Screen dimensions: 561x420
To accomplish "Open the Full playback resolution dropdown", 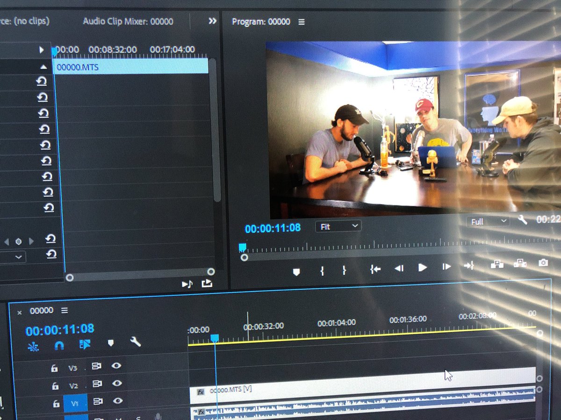I will pos(489,221).
